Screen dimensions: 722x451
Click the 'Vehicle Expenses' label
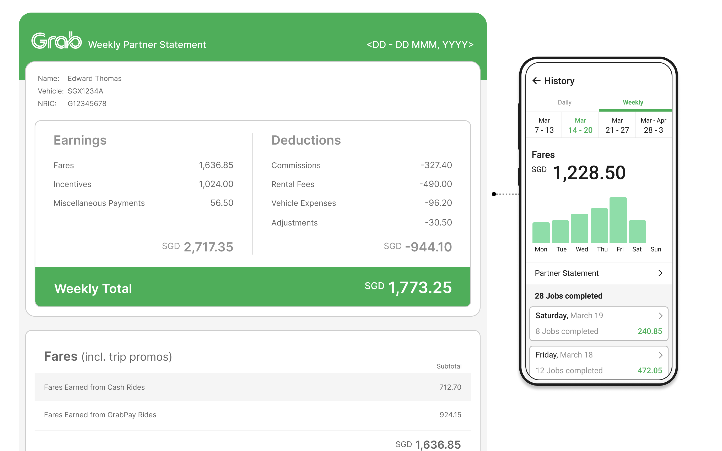pyautogui.click(x=303, y=203)
